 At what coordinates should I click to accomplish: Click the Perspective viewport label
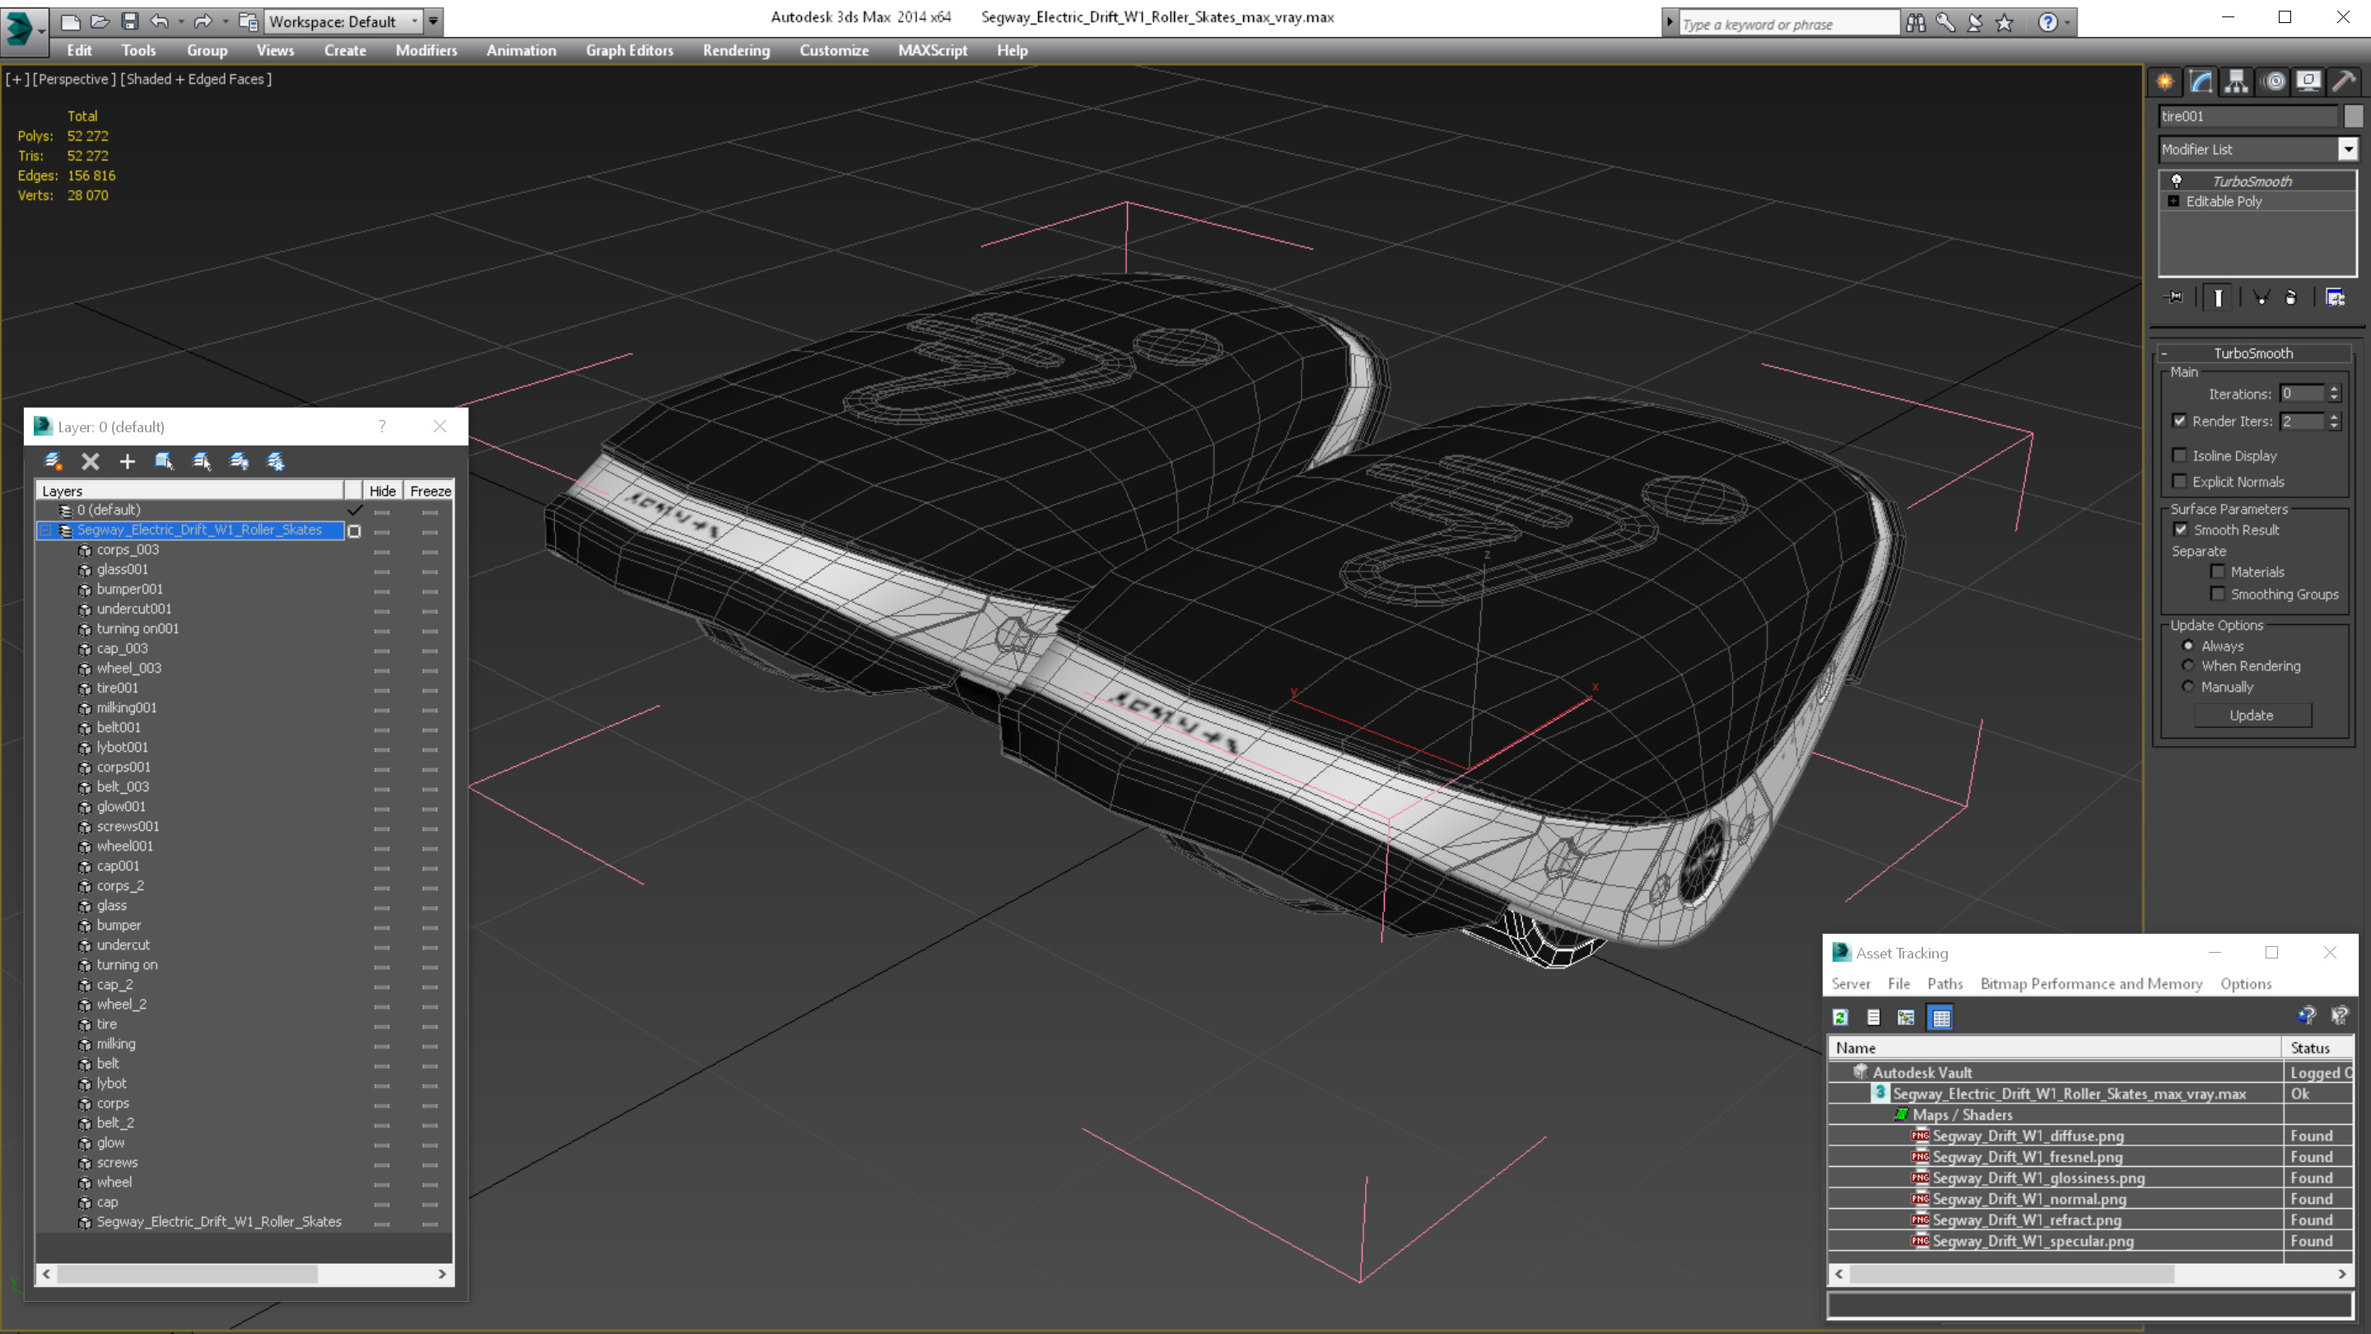point(73,79)
